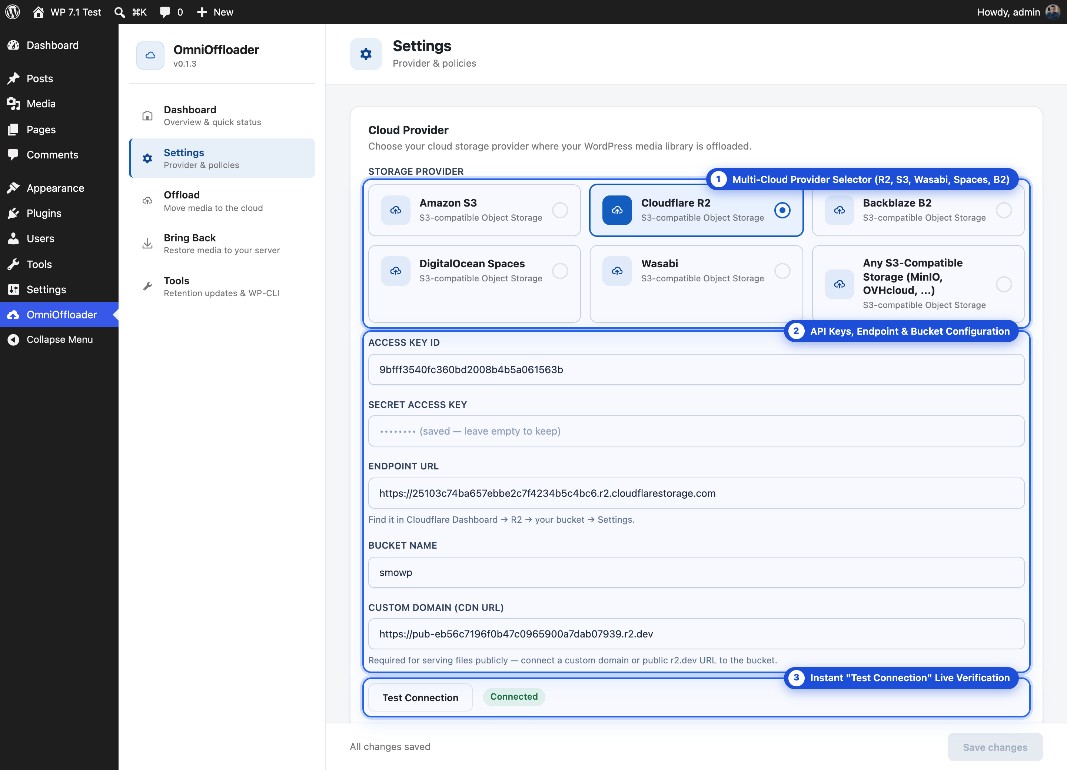
Task: Click the Endpoint URL input field
Action: pyautogui.click(x=696, y=493)
